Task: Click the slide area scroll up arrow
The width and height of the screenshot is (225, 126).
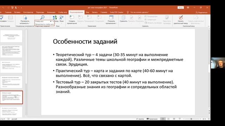Action: pyautogui.click(x=209, y=29)
